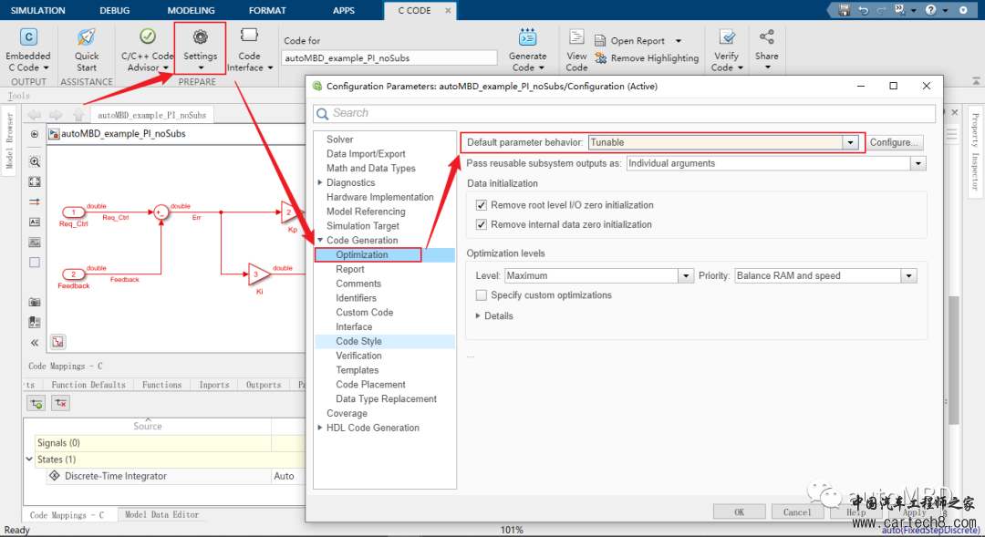Screen dimensions: 985x537
Task: Select Hardware Implementation in the tree
Action: (380, 197)
